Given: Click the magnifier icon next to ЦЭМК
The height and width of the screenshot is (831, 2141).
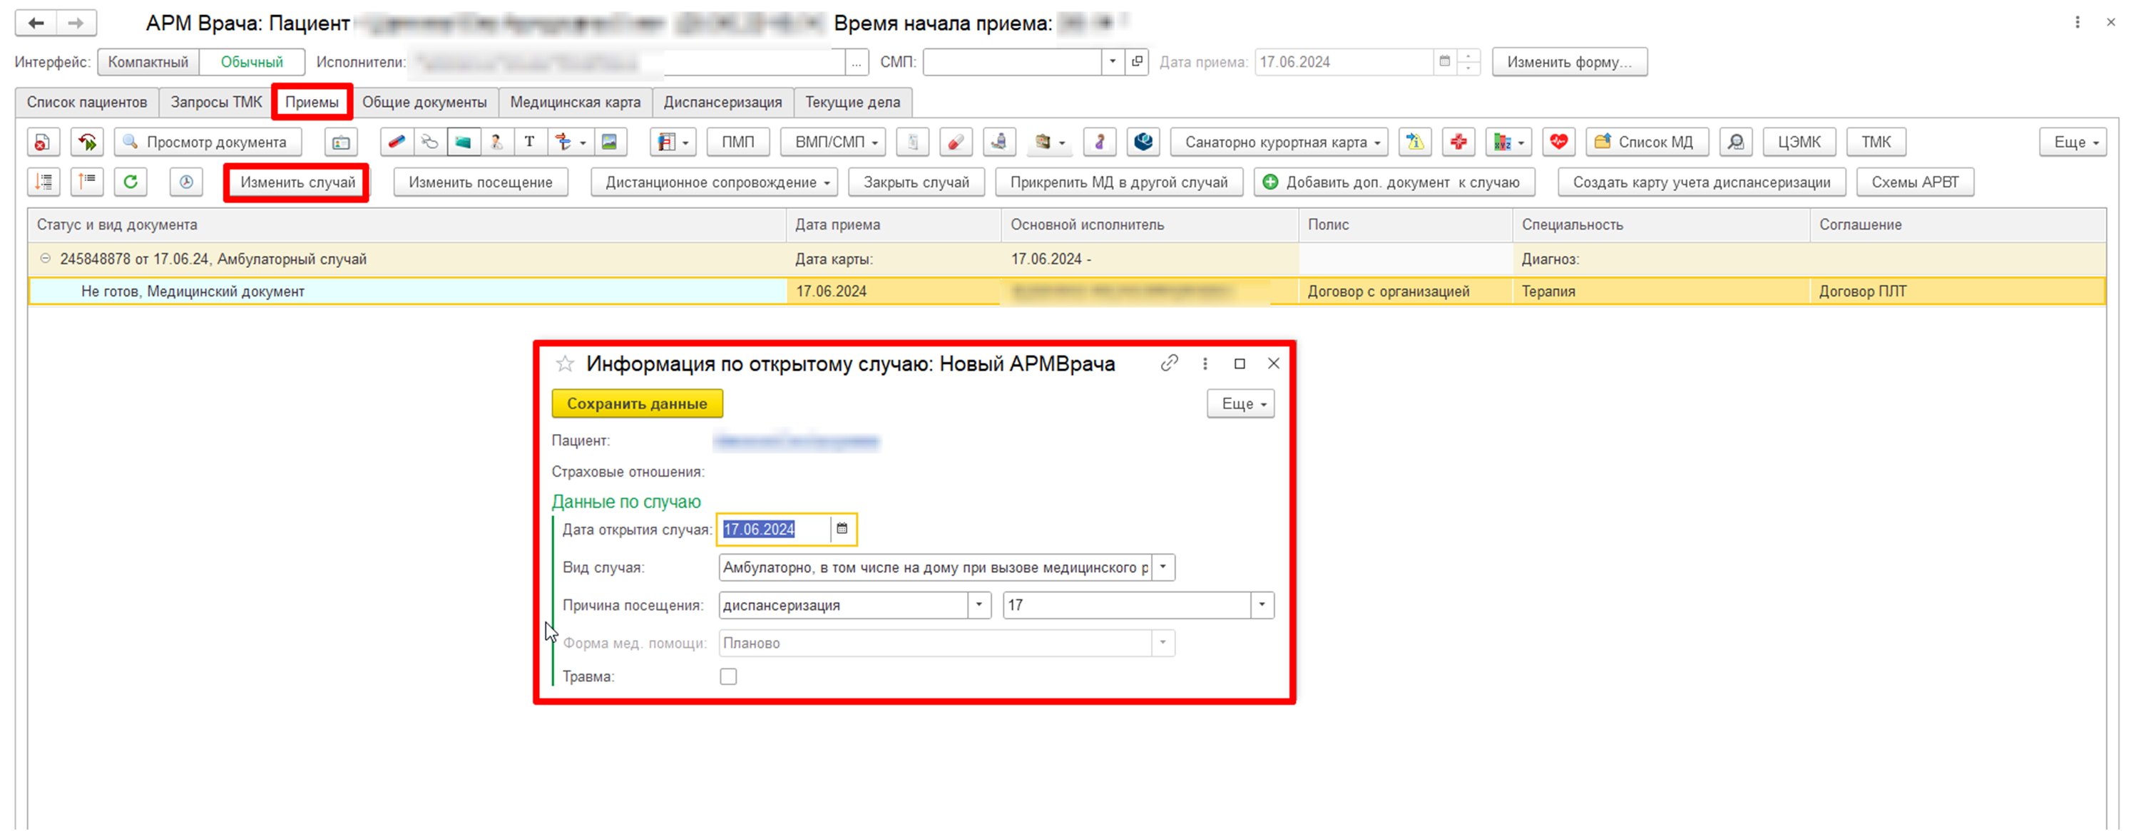Looking at the screenshot, I should click(1735, 142).
